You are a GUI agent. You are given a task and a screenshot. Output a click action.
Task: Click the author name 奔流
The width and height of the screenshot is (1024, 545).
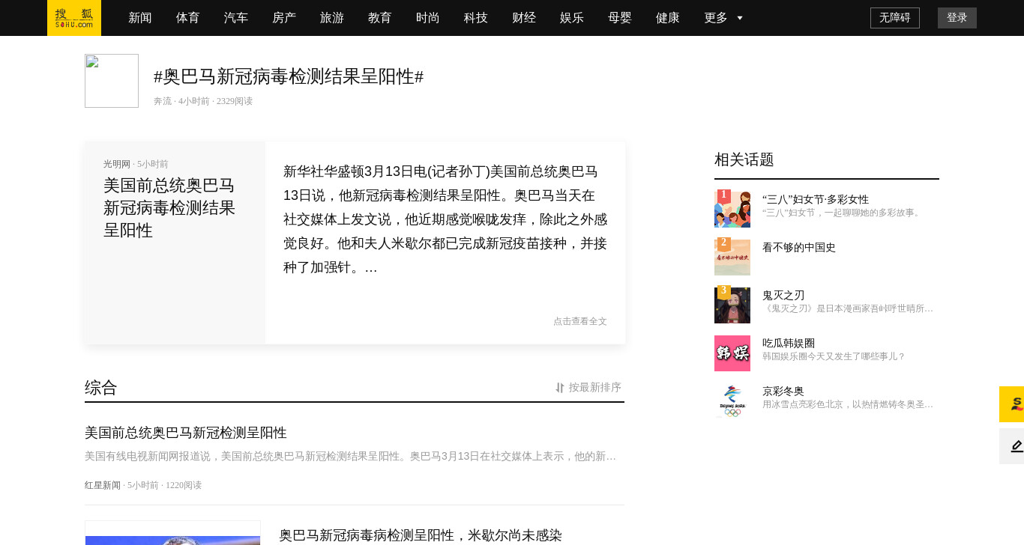pyautogui.click(x=163, y=101)
